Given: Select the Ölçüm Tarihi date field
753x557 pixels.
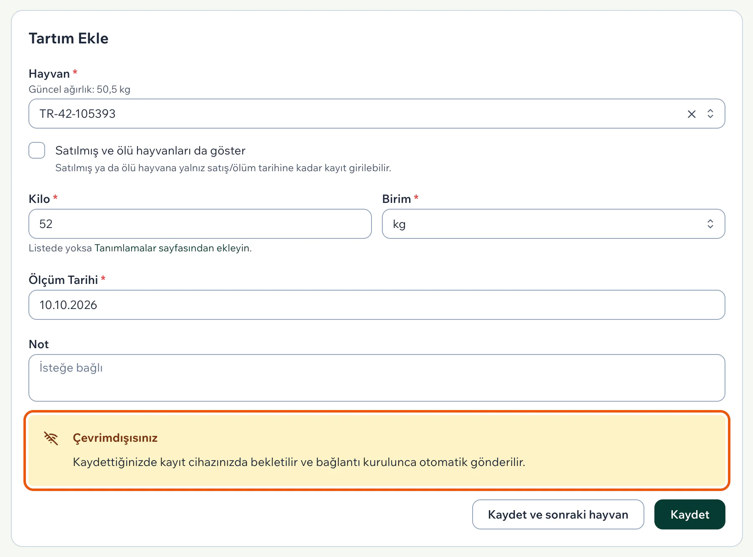Looking at the screenshot, I should 377,305.
